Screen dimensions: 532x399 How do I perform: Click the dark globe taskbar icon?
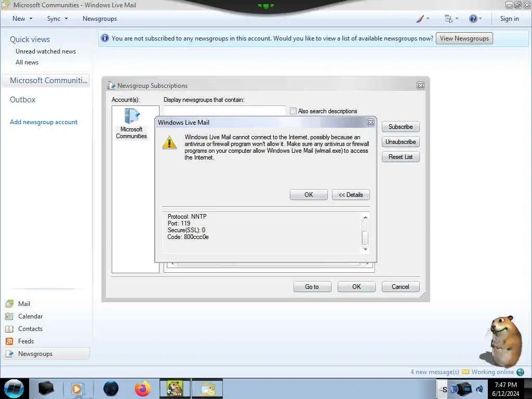pyautogui.click(x=111, y=389)
